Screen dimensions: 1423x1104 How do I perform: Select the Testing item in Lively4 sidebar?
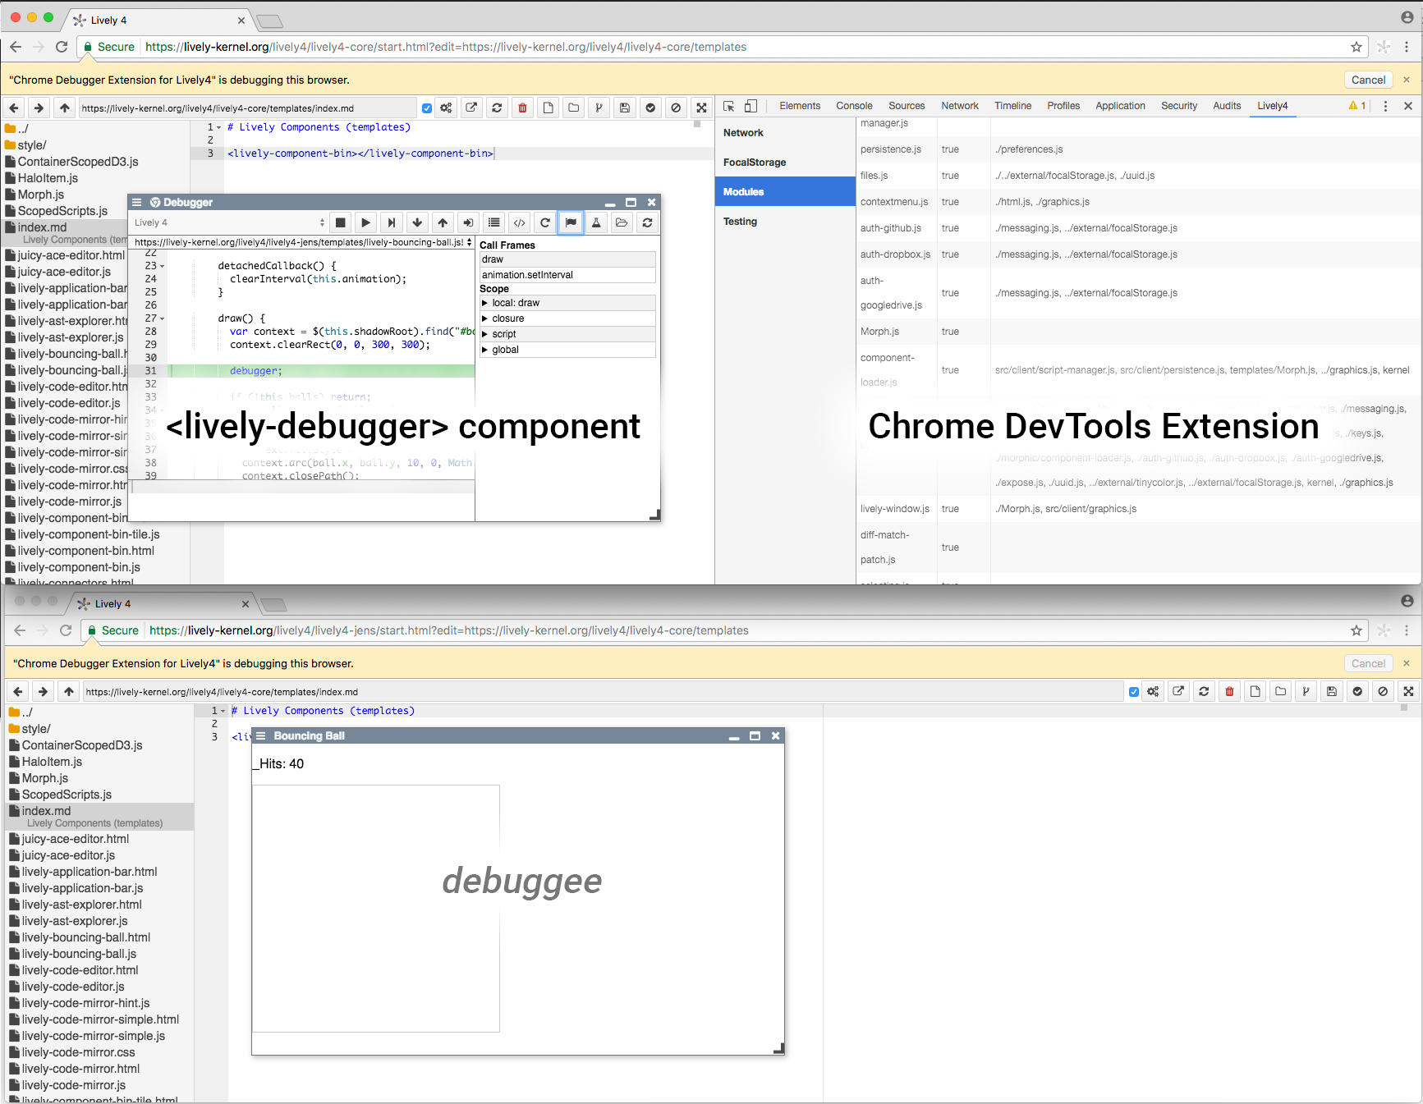[x=740, y=222]
